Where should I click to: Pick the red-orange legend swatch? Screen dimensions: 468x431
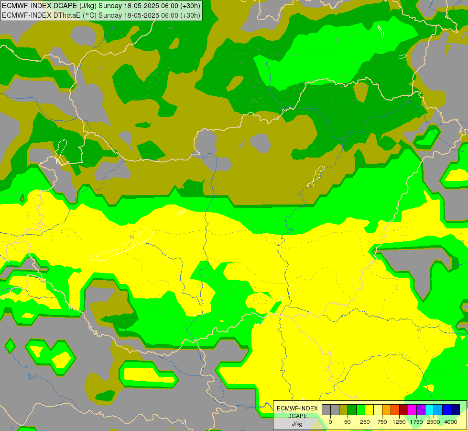[395, 409]
